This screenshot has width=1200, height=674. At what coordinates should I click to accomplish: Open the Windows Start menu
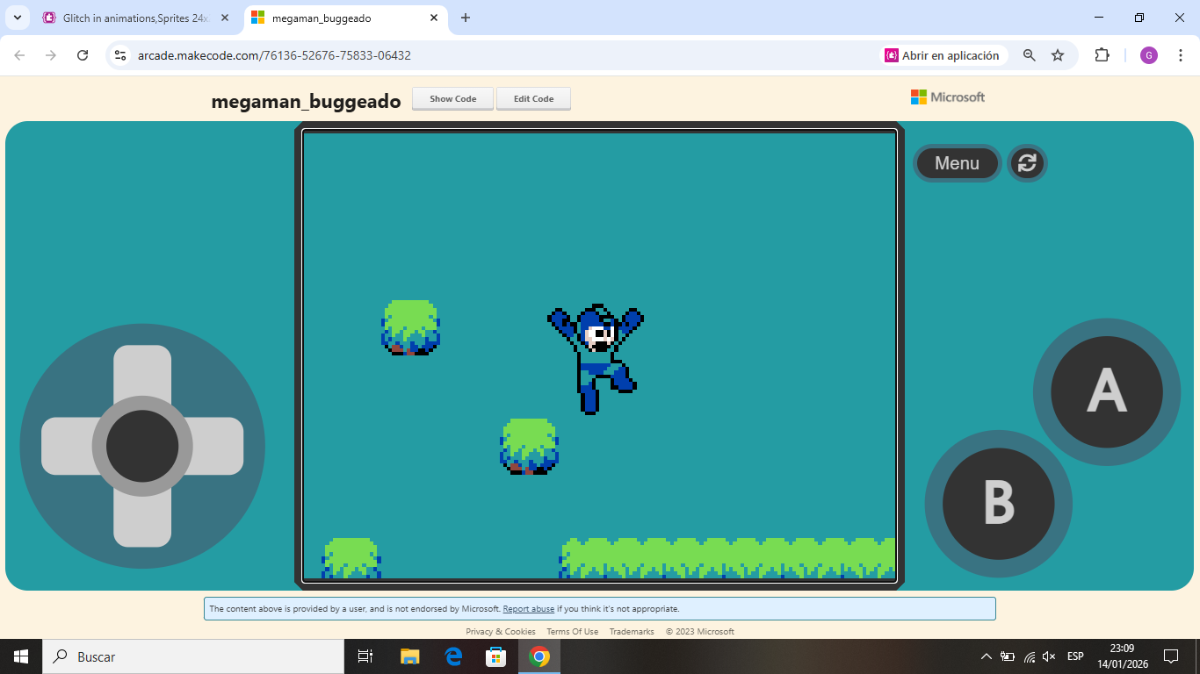coord(21,656)
